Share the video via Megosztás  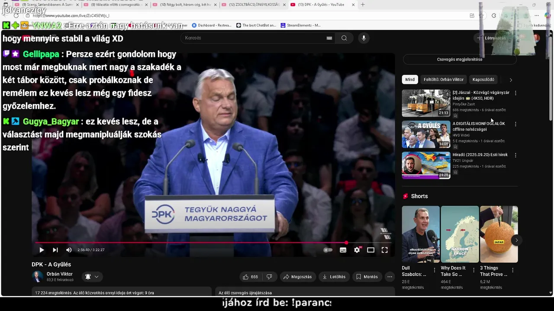click(x=298, y=277)
